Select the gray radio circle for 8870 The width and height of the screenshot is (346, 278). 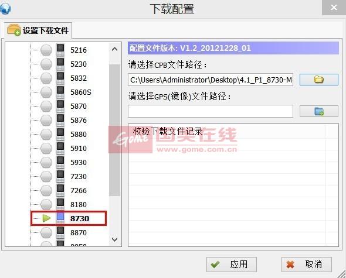coord(46,232)
